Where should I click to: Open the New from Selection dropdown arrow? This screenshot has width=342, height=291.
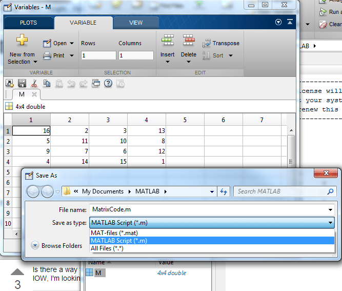[x=35, y=62]
